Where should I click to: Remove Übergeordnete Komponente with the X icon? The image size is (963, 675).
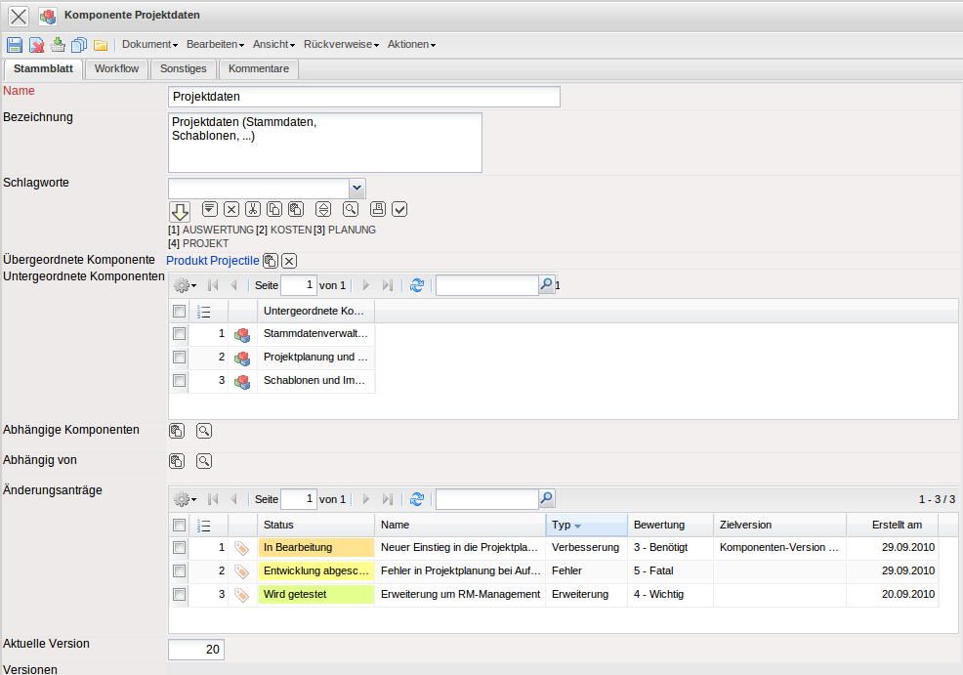tap(289, 261)
